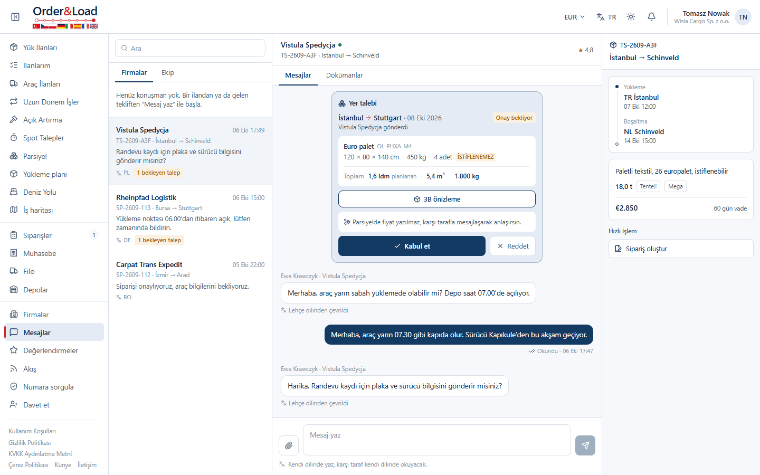Viewport: 760px width, 475px height.
Task: Open the EUR currency dropdown
Action: click(574, 17)
